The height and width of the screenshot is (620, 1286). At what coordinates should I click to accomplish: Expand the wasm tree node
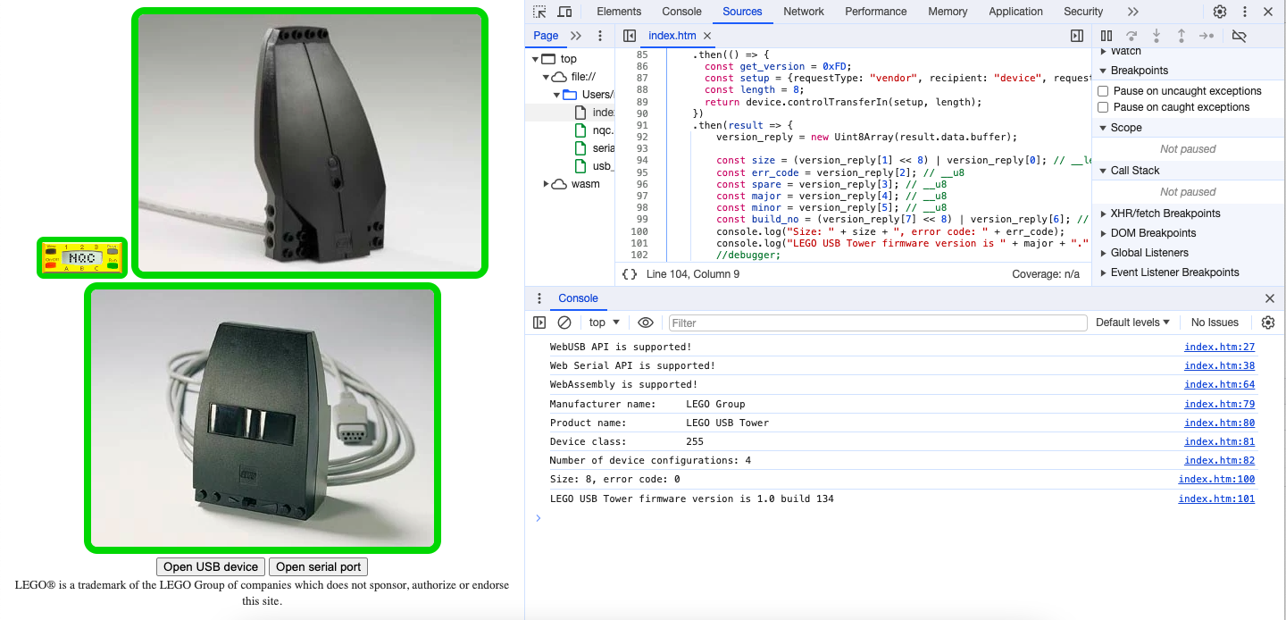coord(546,184)
